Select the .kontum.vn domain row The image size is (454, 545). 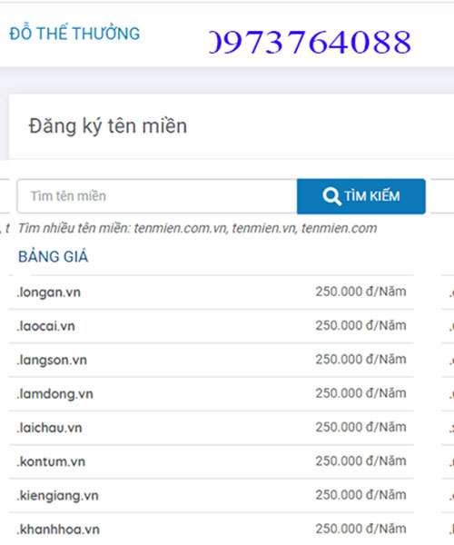pyautogui.click(x=212, y=461)
